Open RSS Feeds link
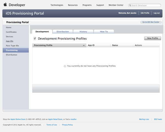165x132 pixels. 158,119
